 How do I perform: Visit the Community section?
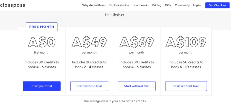click(x=182, y=5)
